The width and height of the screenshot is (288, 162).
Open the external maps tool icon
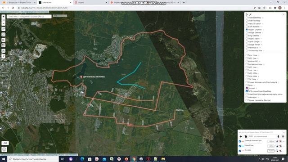pos(4,29)
